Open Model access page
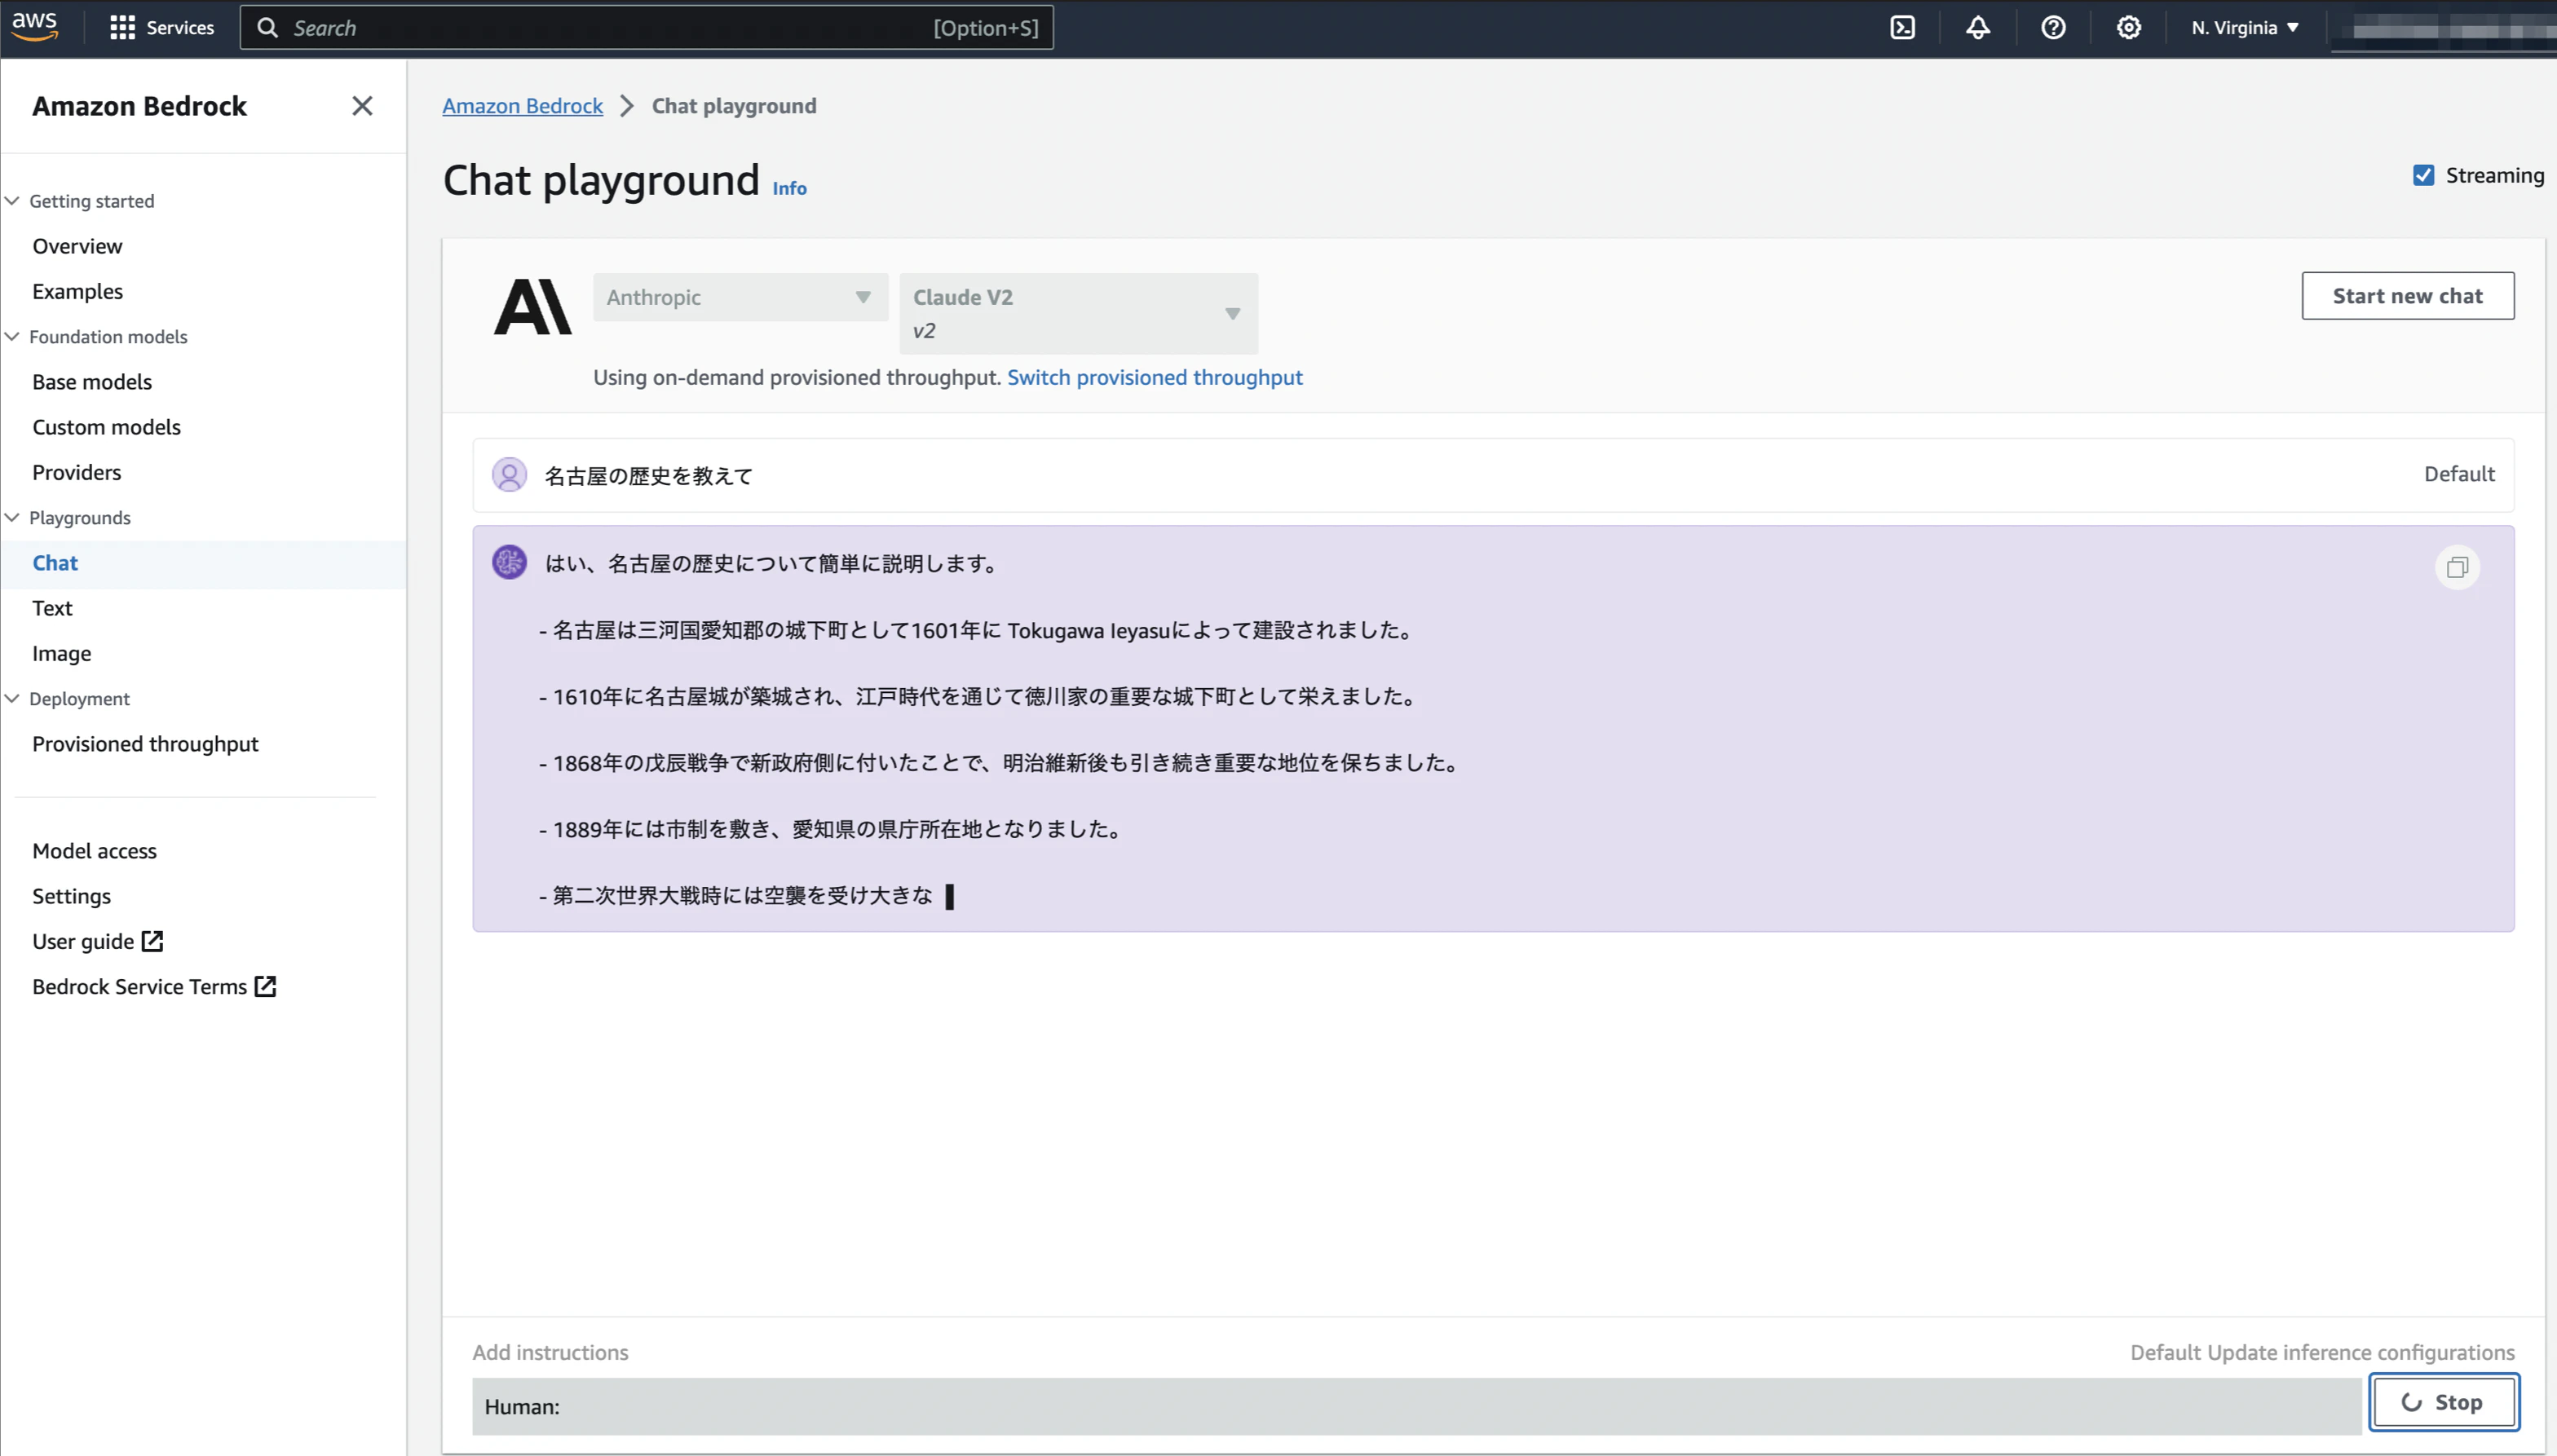Image resolution: width=2557 pixels, height=1456 pixels. [94, 851]
